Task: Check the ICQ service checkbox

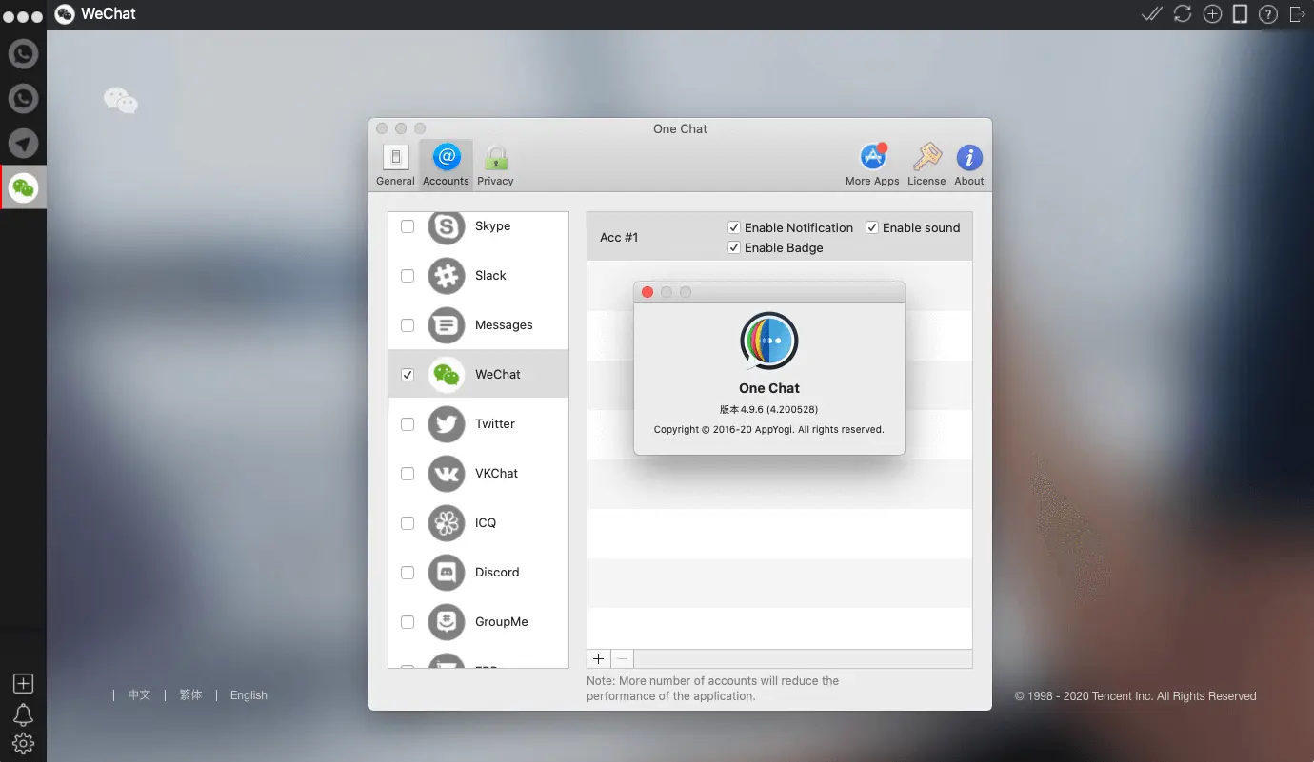Action: pos(408,523)
